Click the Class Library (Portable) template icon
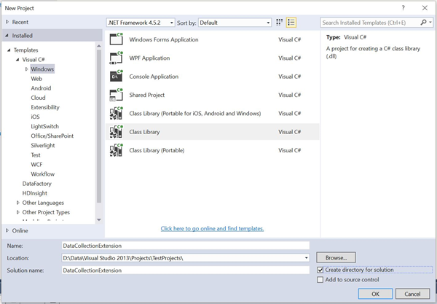Screen dimensions: 437x304 click(x=117, y=150)
